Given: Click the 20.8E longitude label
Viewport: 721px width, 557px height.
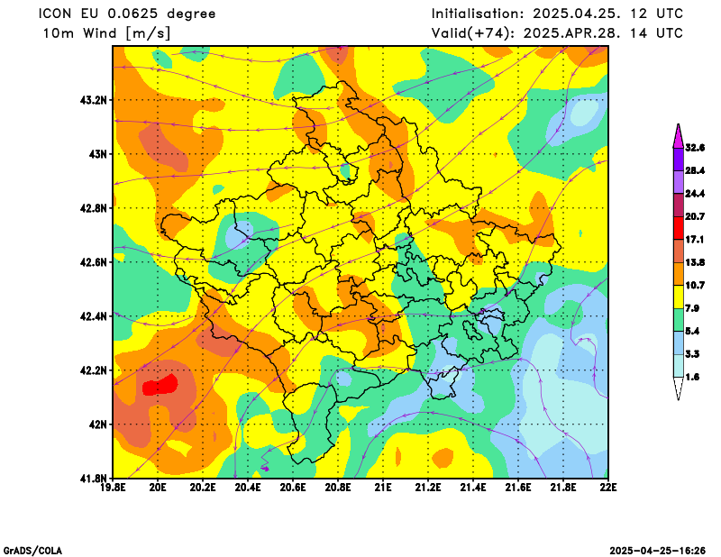Looking at the screenshot, I should pos(338,487).
